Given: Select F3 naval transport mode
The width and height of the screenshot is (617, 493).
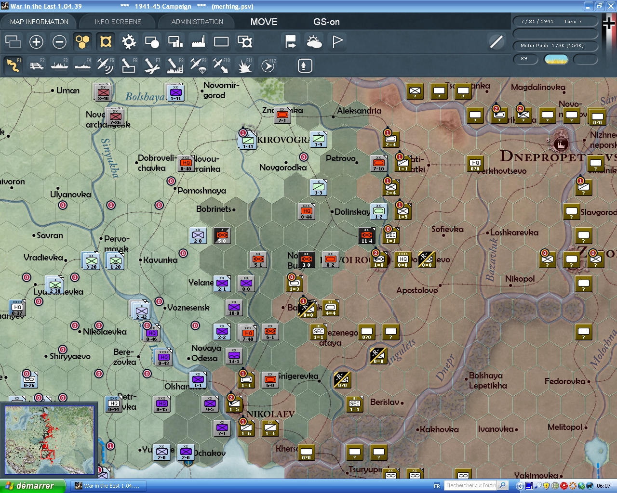Looking at the screenshot, I should click(x=59, y=65).
